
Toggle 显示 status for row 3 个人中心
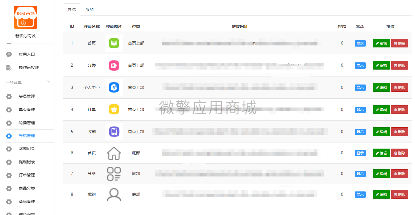pyautogui.click(x=360, y=88)
